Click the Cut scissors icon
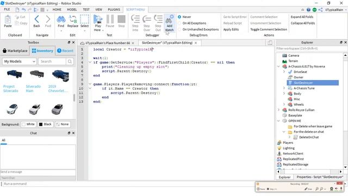Screen dimensions: 348x196 [x=17, y=17]
